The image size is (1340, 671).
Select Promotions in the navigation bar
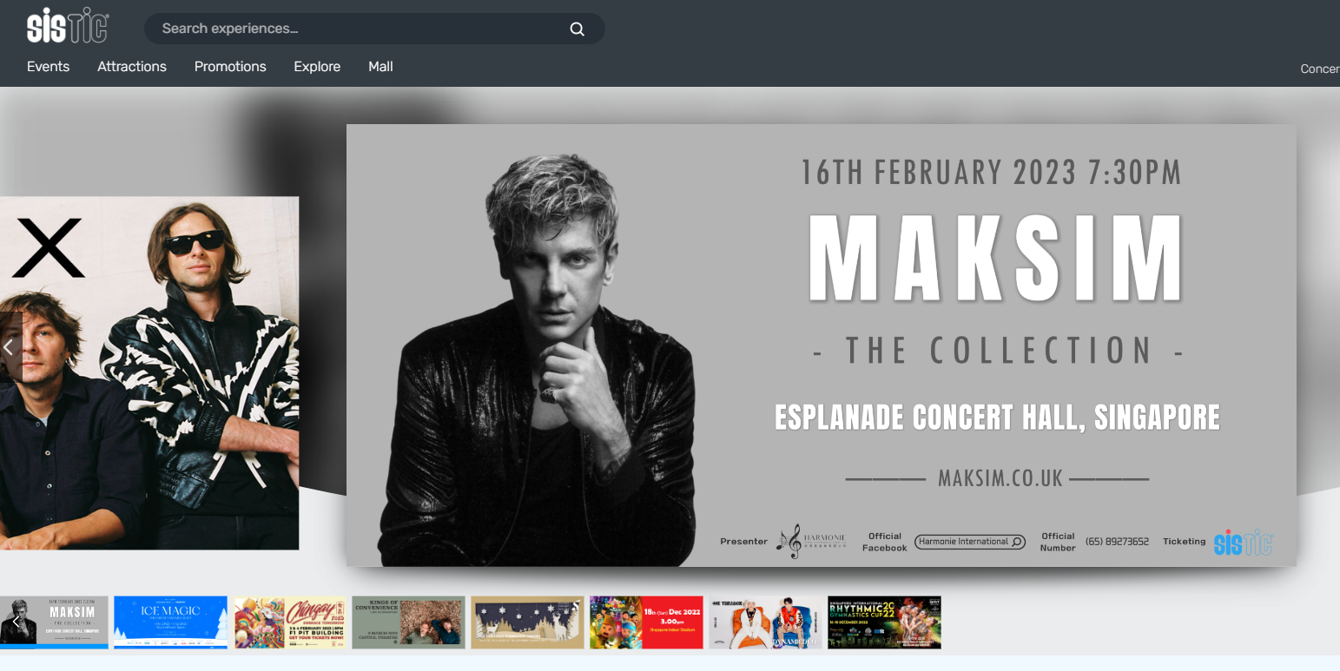tap(230, 67)
